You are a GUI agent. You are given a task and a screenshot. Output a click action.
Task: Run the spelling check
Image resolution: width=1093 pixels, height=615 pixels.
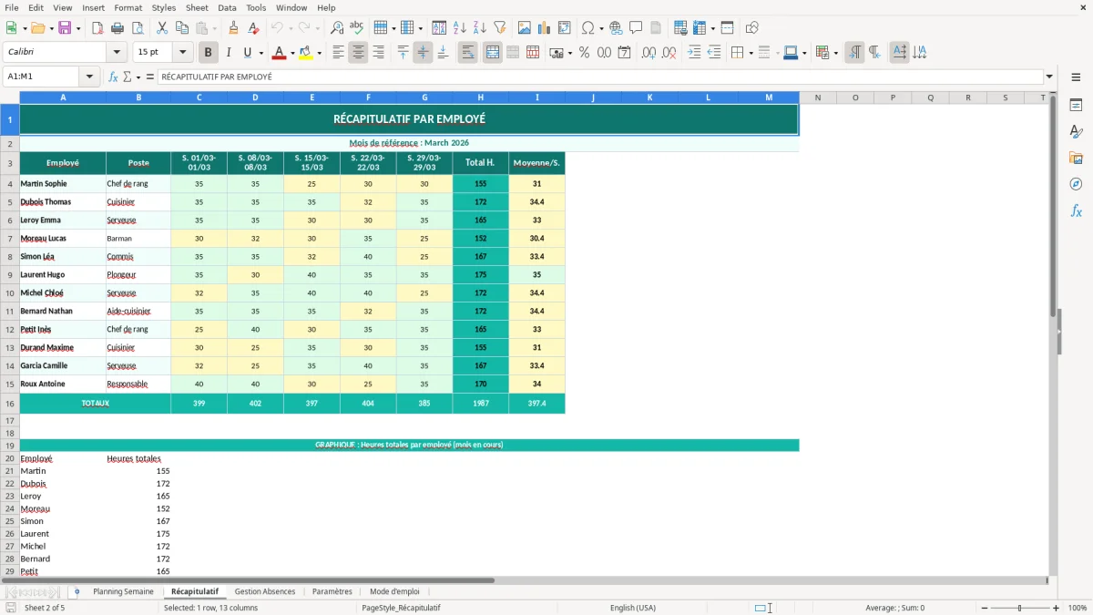357,28
